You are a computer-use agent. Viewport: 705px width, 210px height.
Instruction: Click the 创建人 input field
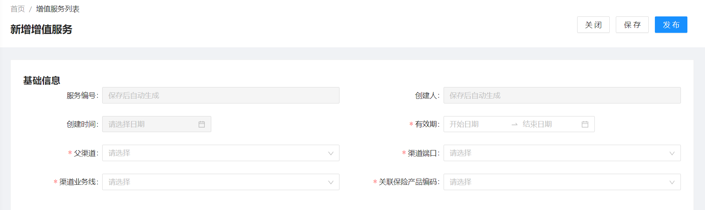[x=562, y=95]
